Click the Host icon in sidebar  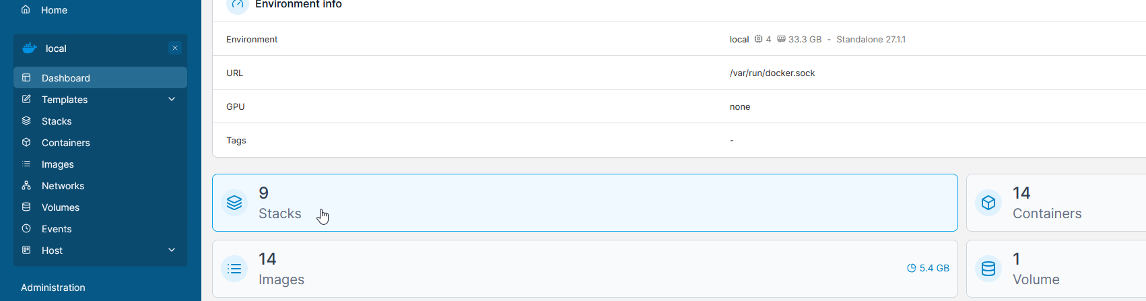click(26, 250)
